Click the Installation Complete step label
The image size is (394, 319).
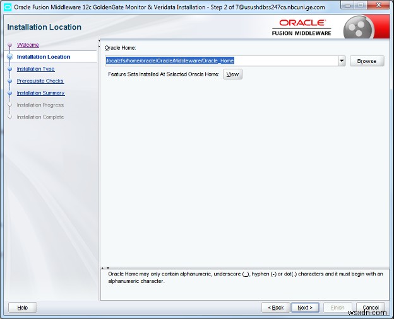tap(40, 117)
